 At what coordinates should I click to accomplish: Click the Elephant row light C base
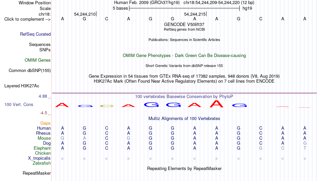pos(283,148)
